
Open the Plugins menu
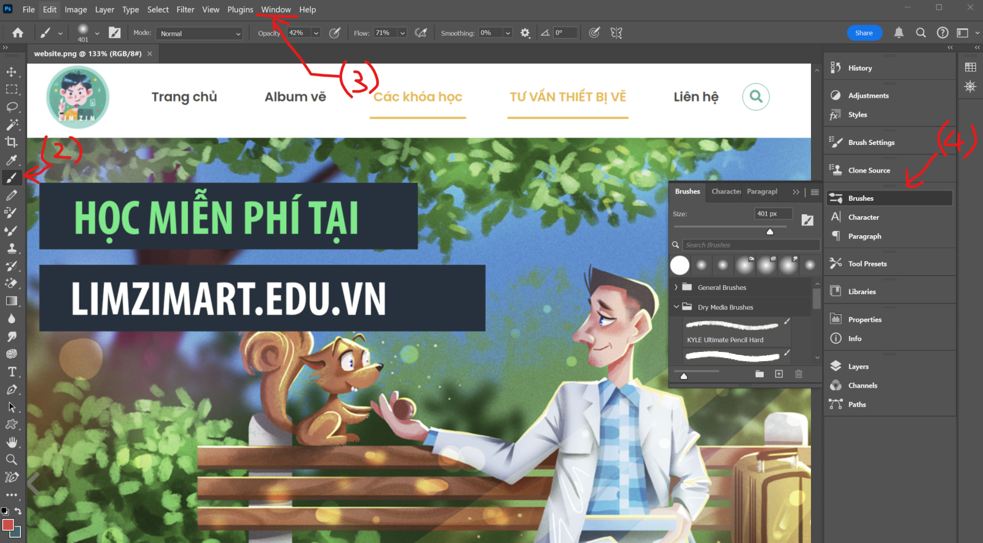click(x=240, y=10)
